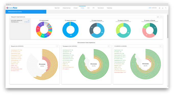Click length value 17 283,8 км

(27, 22)
